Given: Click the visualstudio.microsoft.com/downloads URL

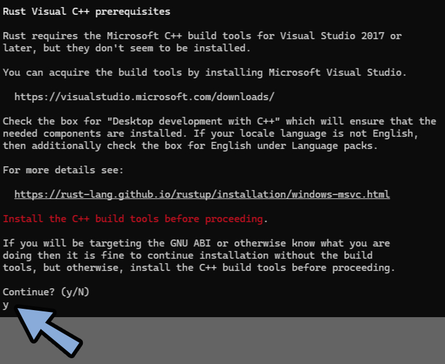Looking at the screenshot, I should pyautogui.click(x=144, y=97).
